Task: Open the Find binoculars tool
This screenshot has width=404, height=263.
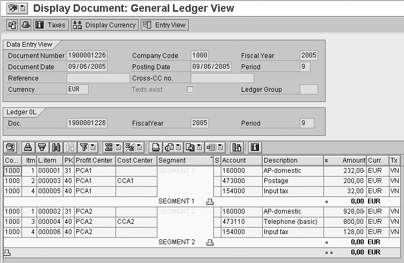Action: click(55, 147)
